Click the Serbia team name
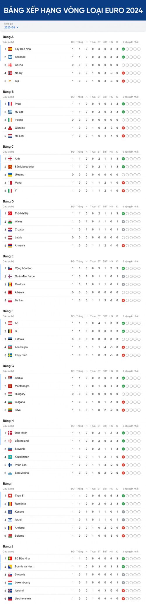The image size is (146, 604). coord(19,378)
